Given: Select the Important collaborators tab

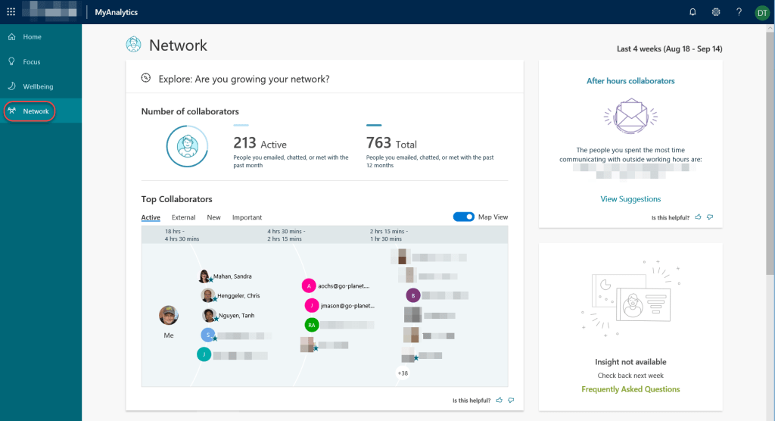Looking at the screenshot, I should pos(247,217).
